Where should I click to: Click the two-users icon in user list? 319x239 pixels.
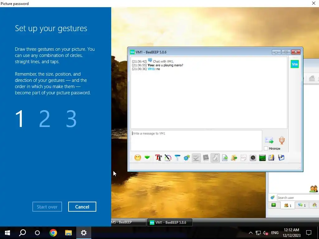[x=314, y=189]
